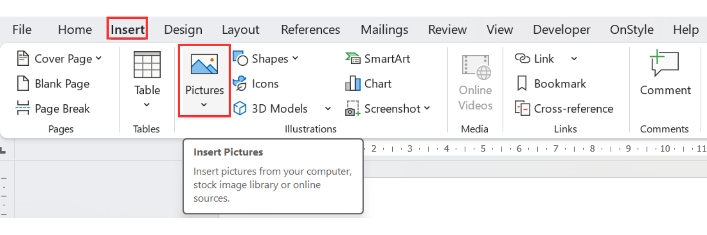Click the Bookmark label
Image resolution: width=707 pixels, height=235 pixels.
560,84
